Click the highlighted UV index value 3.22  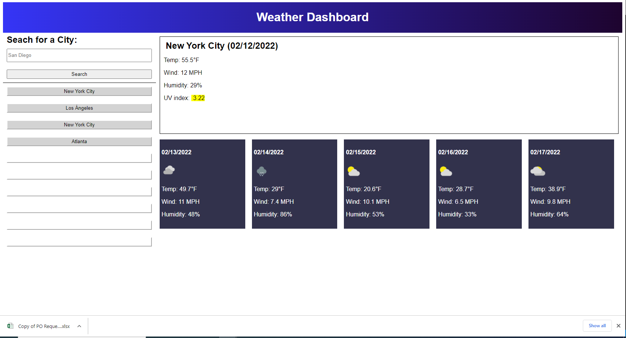198,98
